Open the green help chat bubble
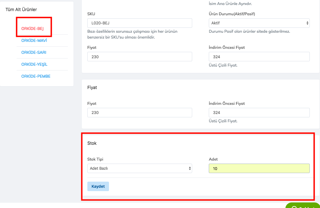The height and width of the screenshot is (208, 320). tap(303, 206)
